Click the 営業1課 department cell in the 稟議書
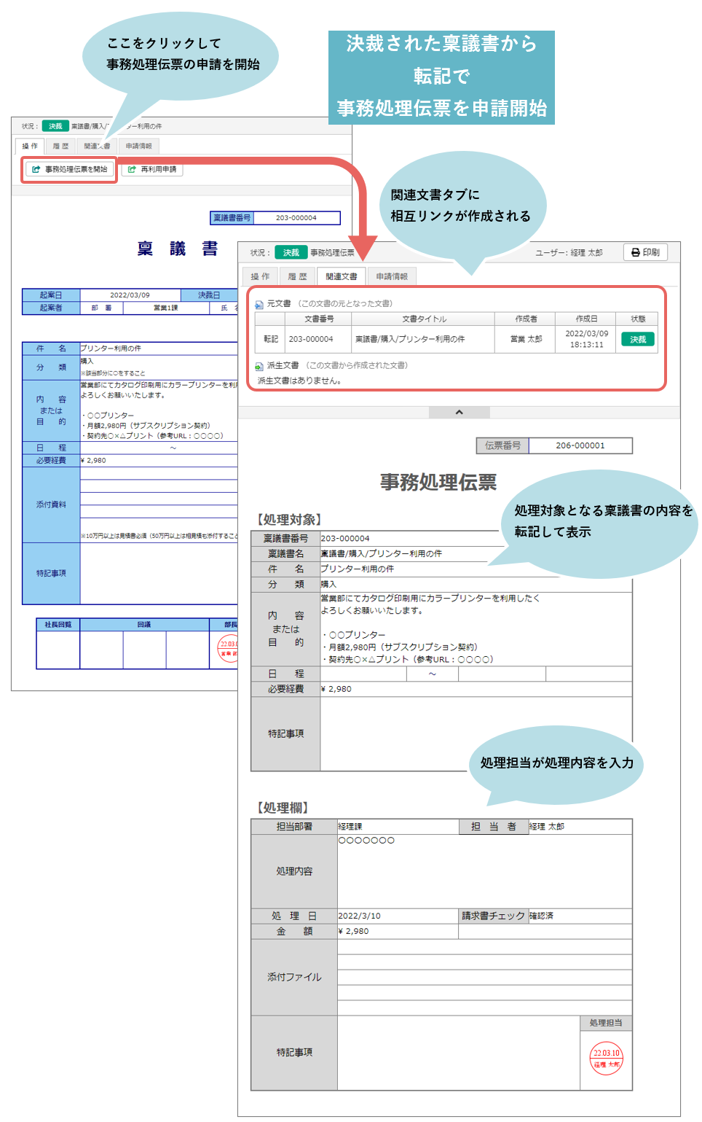This screenshot has width=702, height=1122. (x=166, y=308)
